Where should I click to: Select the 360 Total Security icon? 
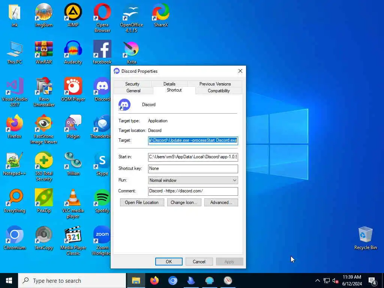43,166
